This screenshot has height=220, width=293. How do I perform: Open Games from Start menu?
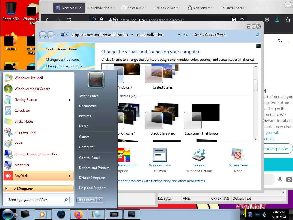84,137
